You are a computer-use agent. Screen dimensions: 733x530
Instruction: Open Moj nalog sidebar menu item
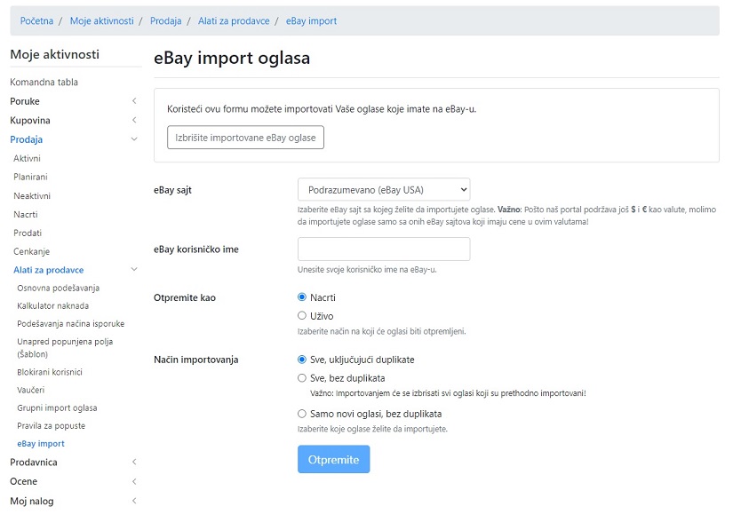tap(32, 501)
